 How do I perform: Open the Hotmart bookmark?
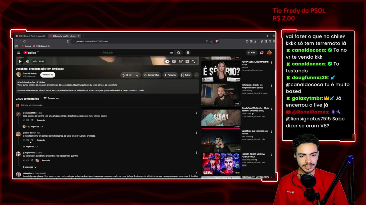[x=26, y=46]
